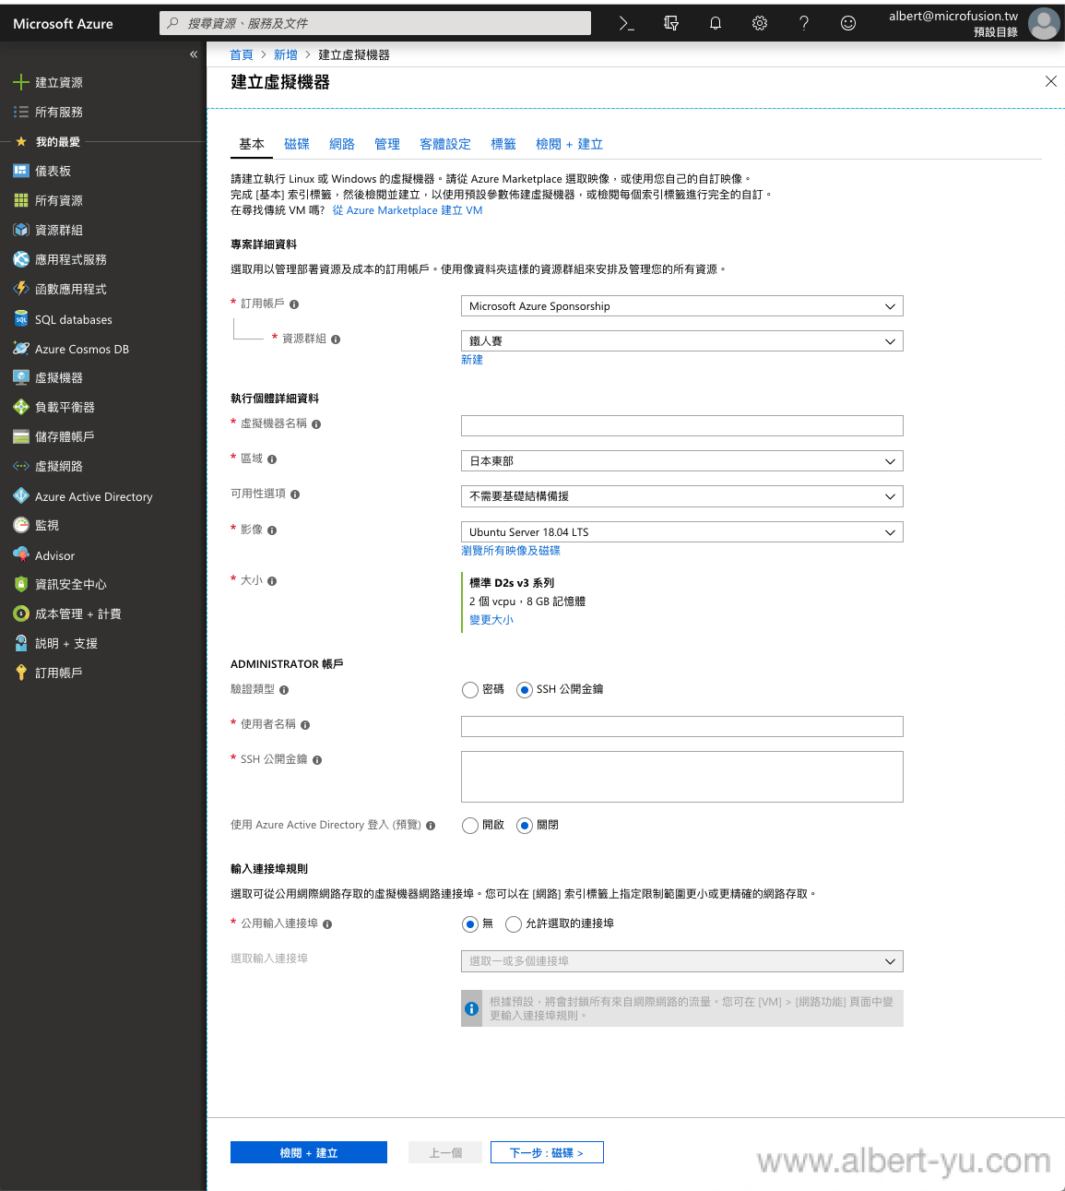Image resolution: width=1065 pixels, height=1191 pixels.
Task: Click the 虛擬網路 icon
Action: 21,466
